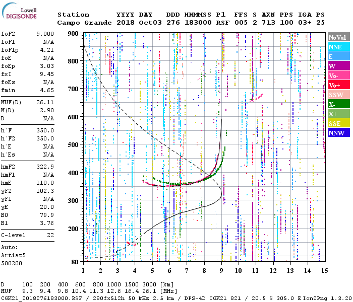
Task: Select the Vo- pink legend swatch
Action: pyautogui.click(x=339, y=75)
